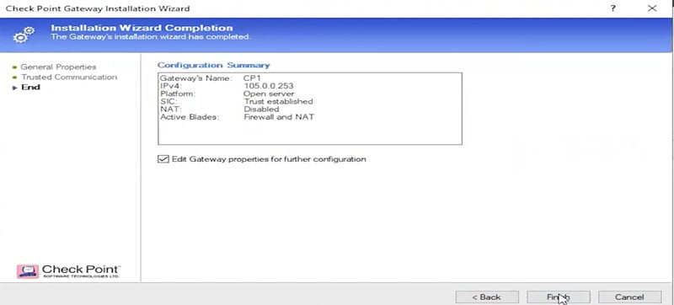Click the arrow marker beside End
Image resolution: width=674 pixels, height=305 pixels.
pos(14,88)
